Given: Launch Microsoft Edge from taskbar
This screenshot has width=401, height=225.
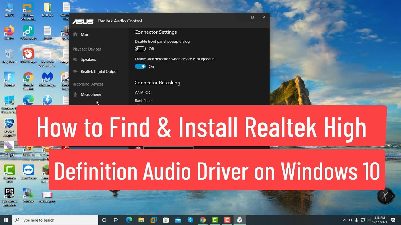Looking at the screenshot, I should tap(129, 220).
